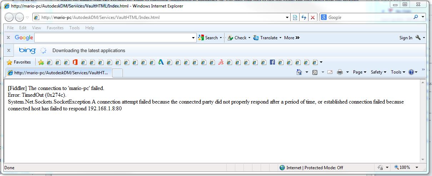Open the zoom level dropdown arrow
This screenshot has height=176, width=432.
click(x=416, y=167)
